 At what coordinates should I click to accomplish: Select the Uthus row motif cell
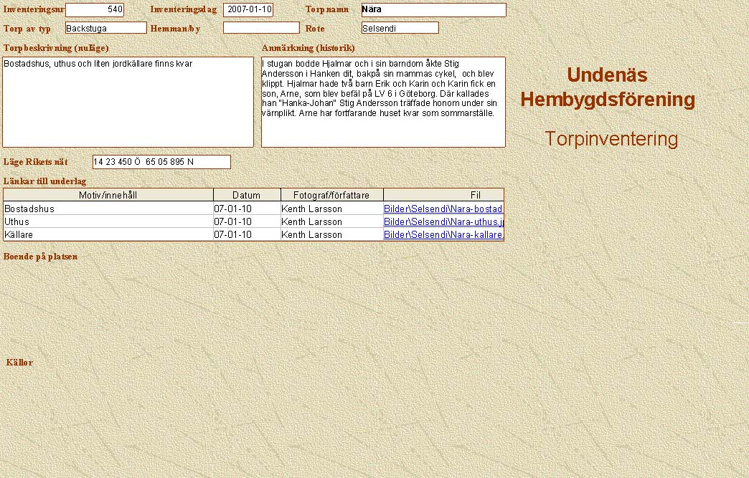108,222
